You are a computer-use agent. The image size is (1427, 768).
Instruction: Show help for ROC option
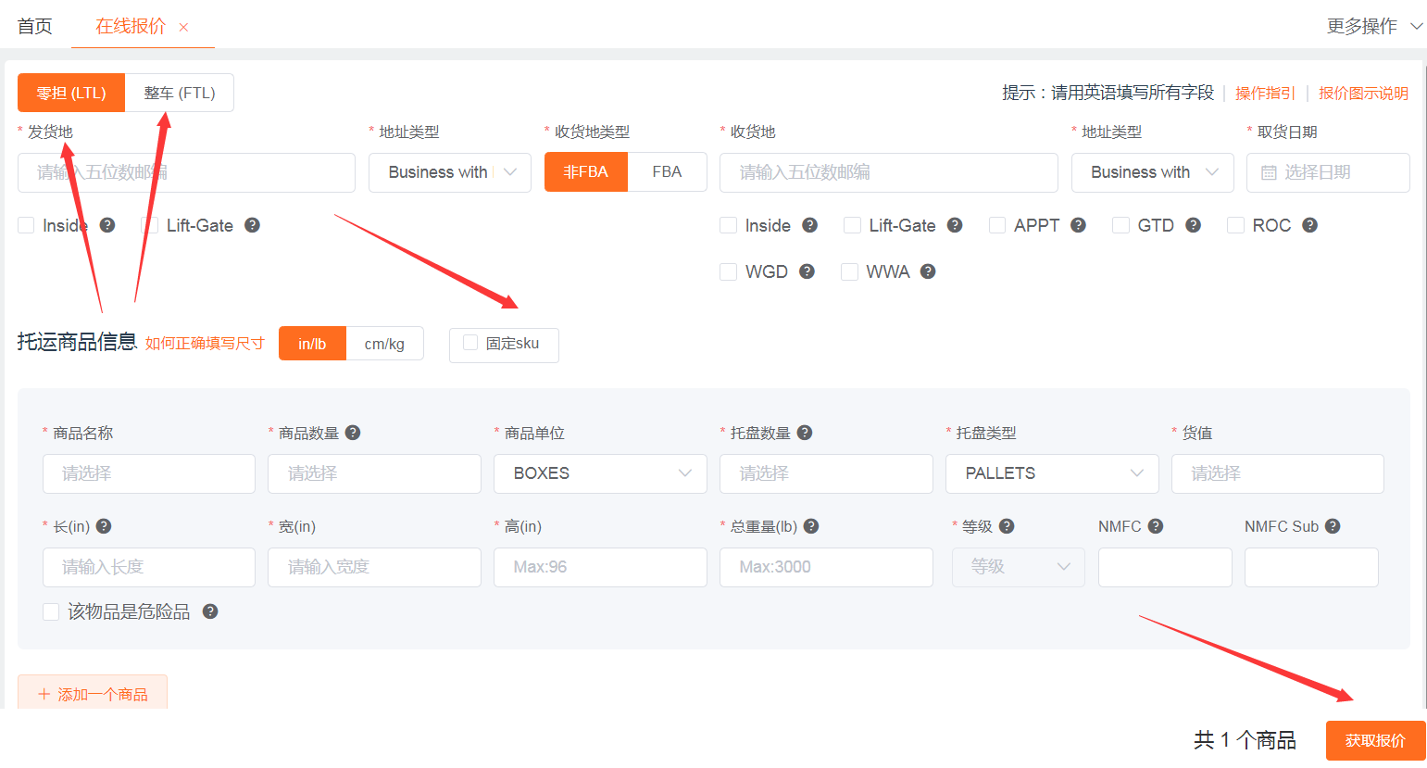1309,225
